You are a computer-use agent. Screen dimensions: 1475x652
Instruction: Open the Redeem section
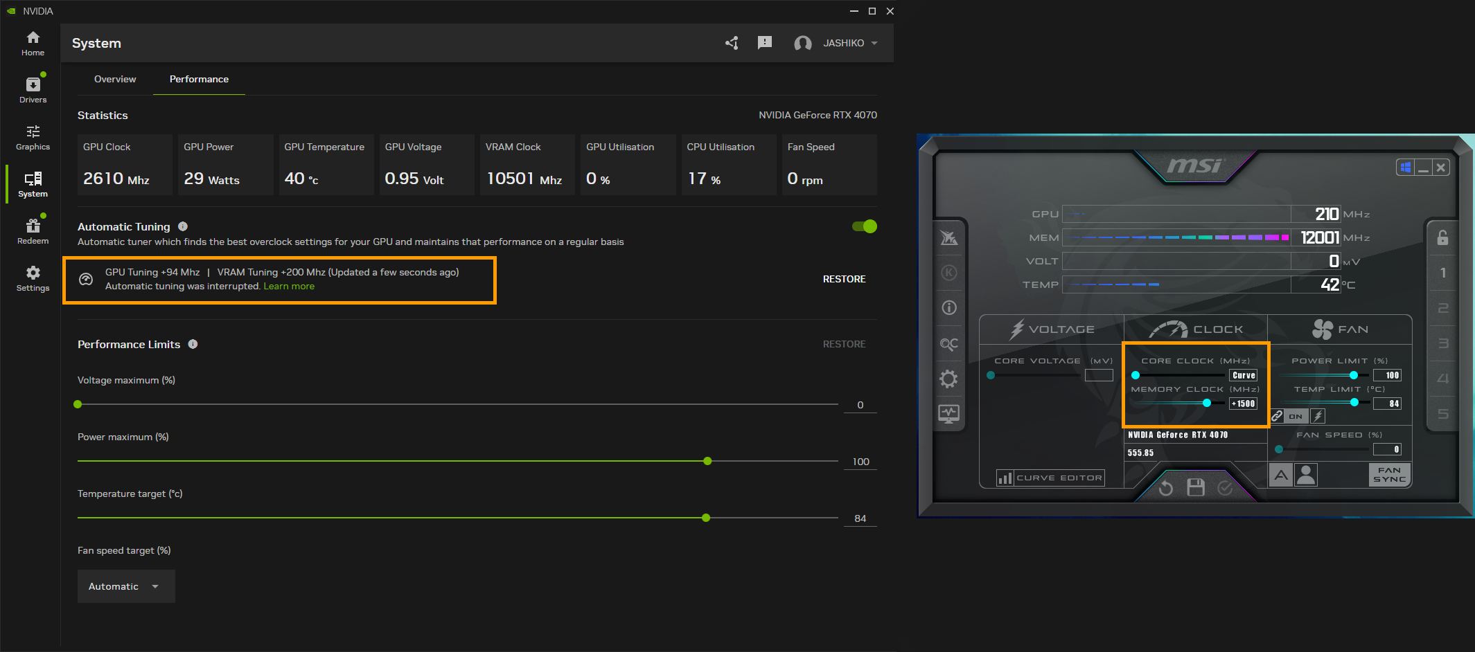point(33,231)
